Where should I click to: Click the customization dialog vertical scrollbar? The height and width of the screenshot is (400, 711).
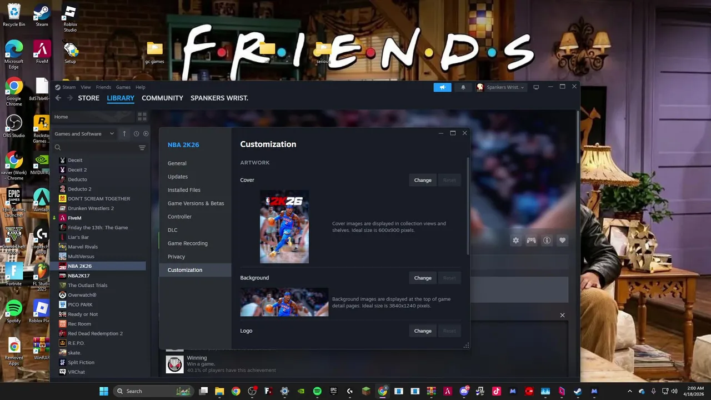pos(468,206)
